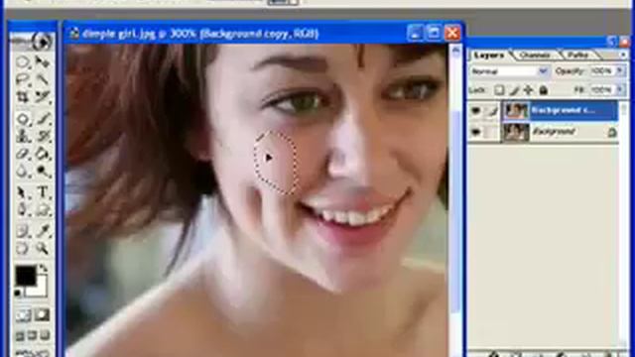Select the Magic Wand tool
The image size is (635, 357).
(42, 79)
